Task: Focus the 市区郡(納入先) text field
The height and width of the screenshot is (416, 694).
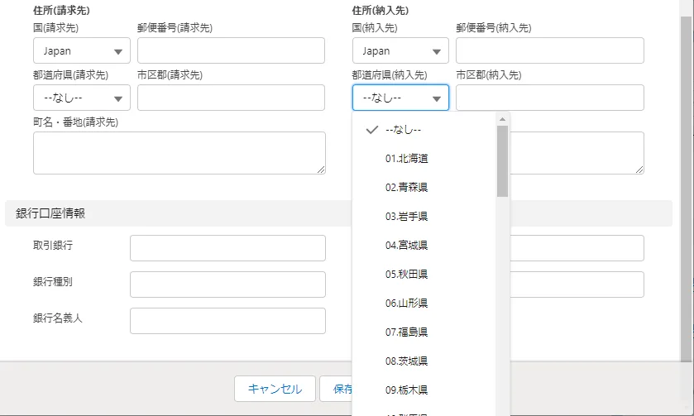Action: tap(549, 98)
